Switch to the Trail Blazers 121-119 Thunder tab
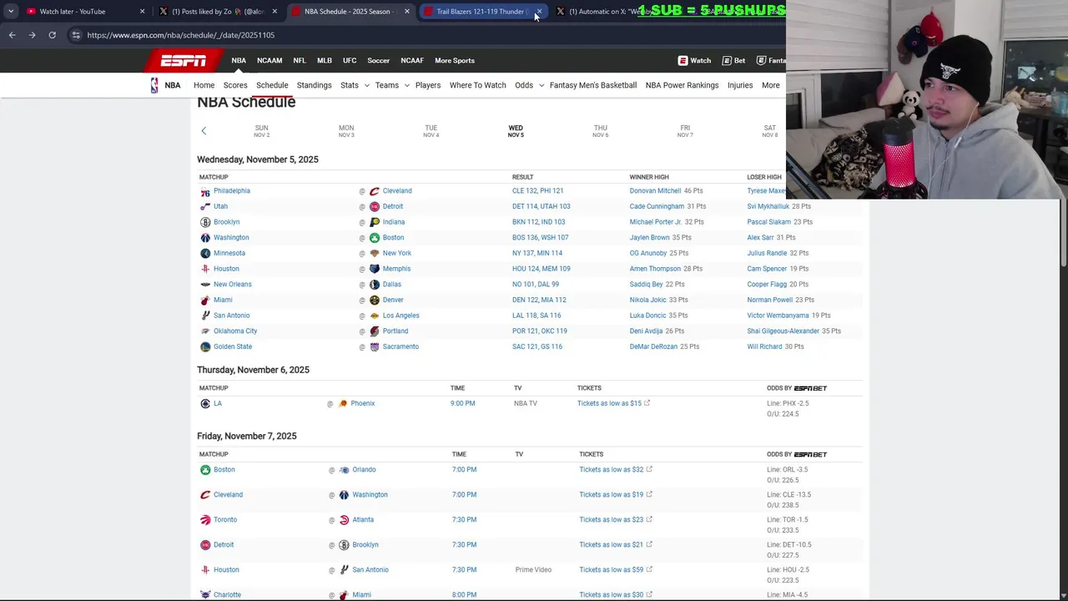1068x601 pixels. point(482,12)
